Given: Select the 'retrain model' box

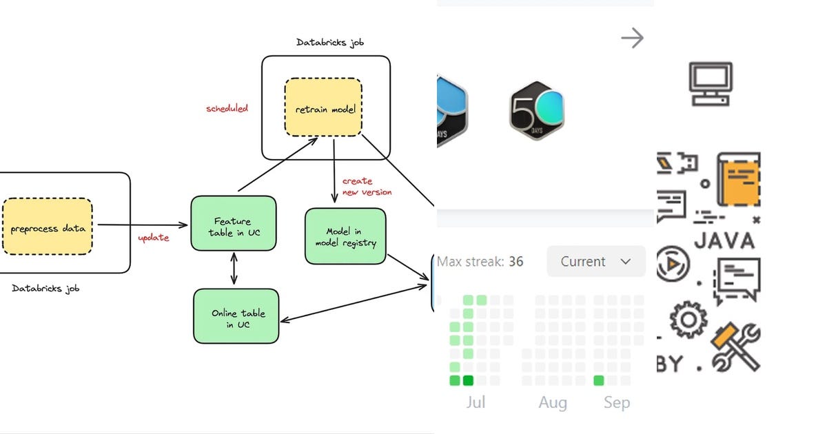Looking at the screenshot, I should 324,108.
